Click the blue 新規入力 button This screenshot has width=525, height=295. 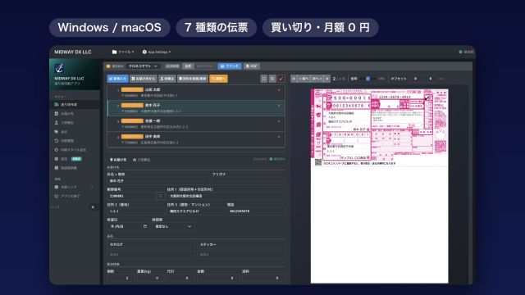pos(117,79)
